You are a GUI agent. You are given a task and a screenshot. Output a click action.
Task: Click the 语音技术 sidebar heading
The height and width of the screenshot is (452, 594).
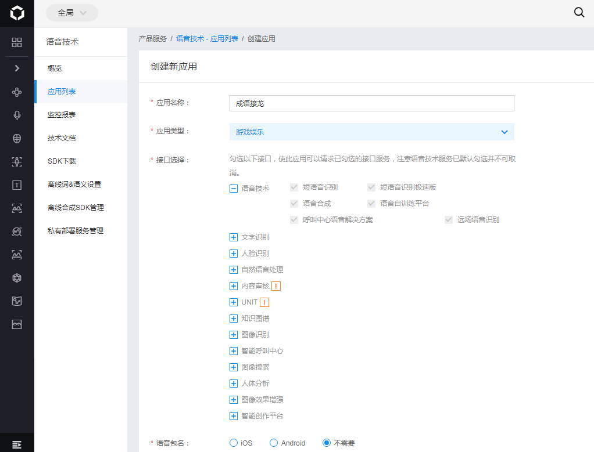(62, 42)
